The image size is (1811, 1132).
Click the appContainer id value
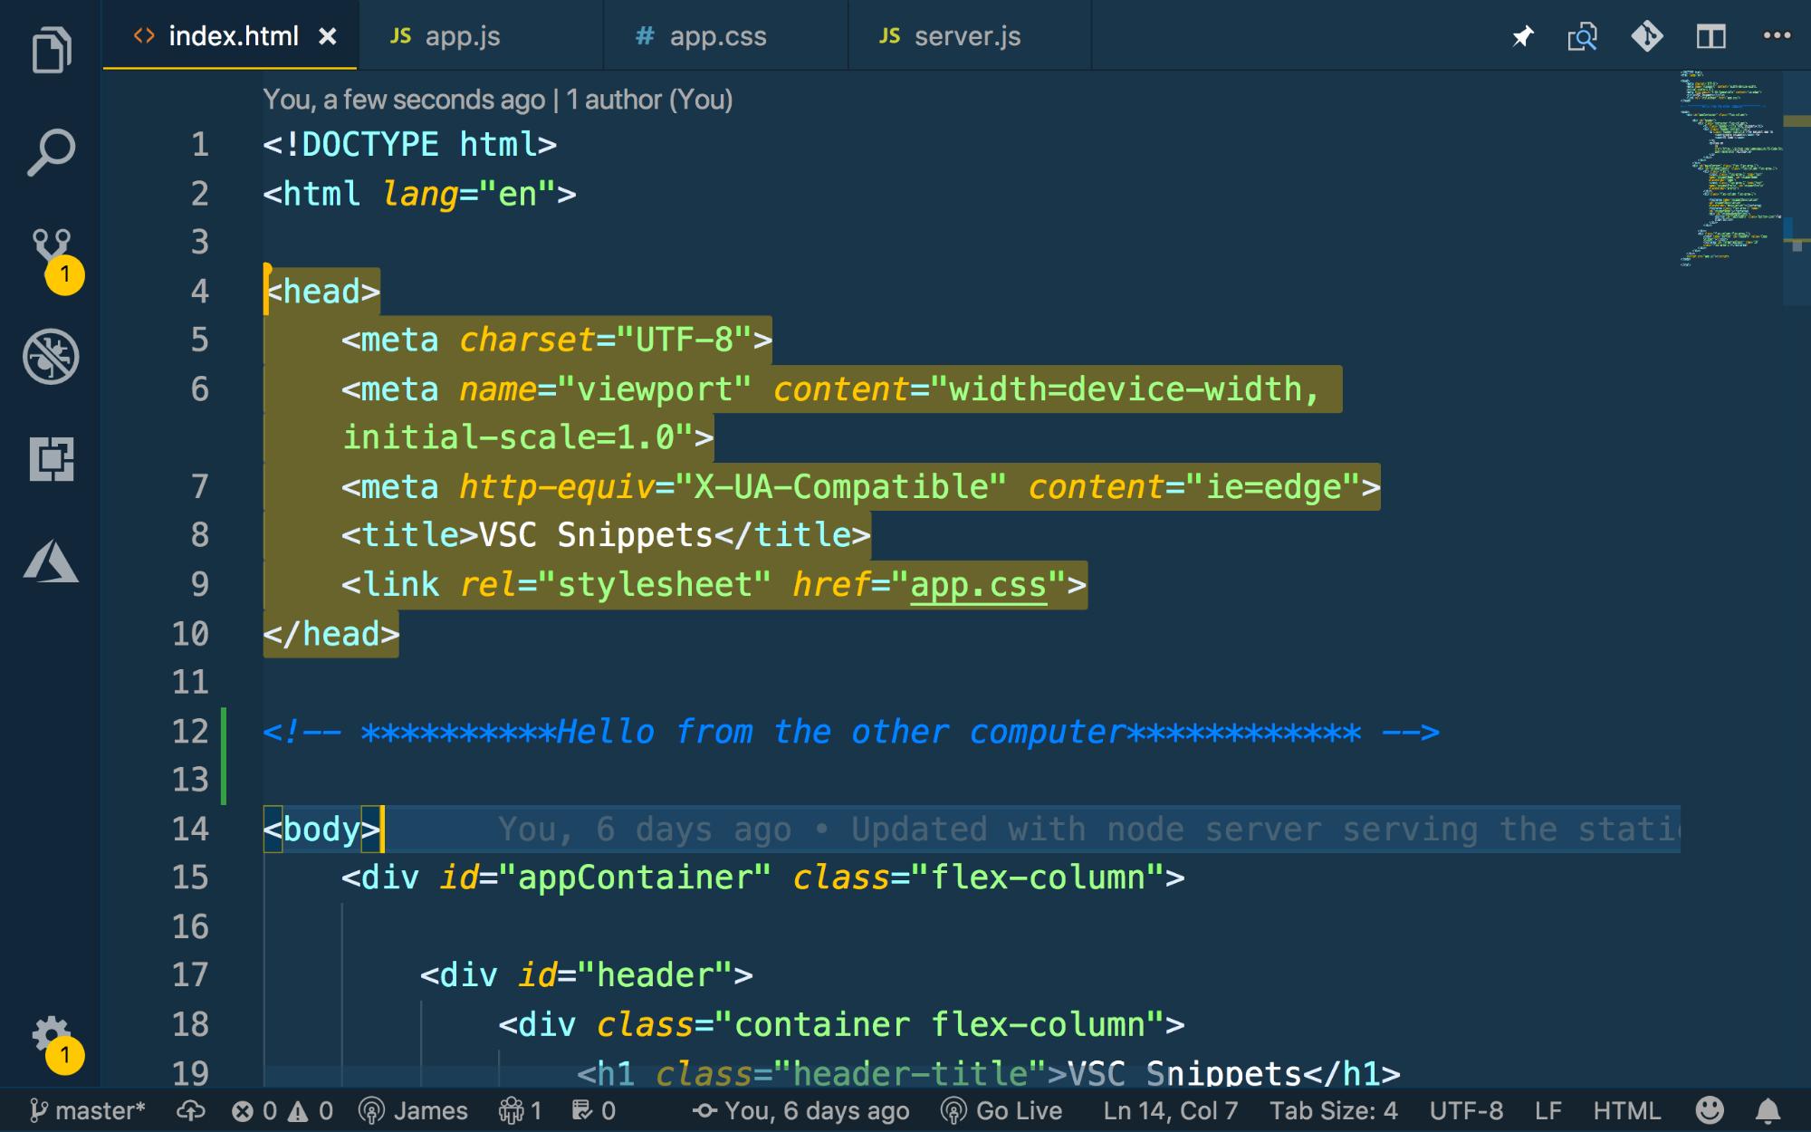[x=634, y=878]
